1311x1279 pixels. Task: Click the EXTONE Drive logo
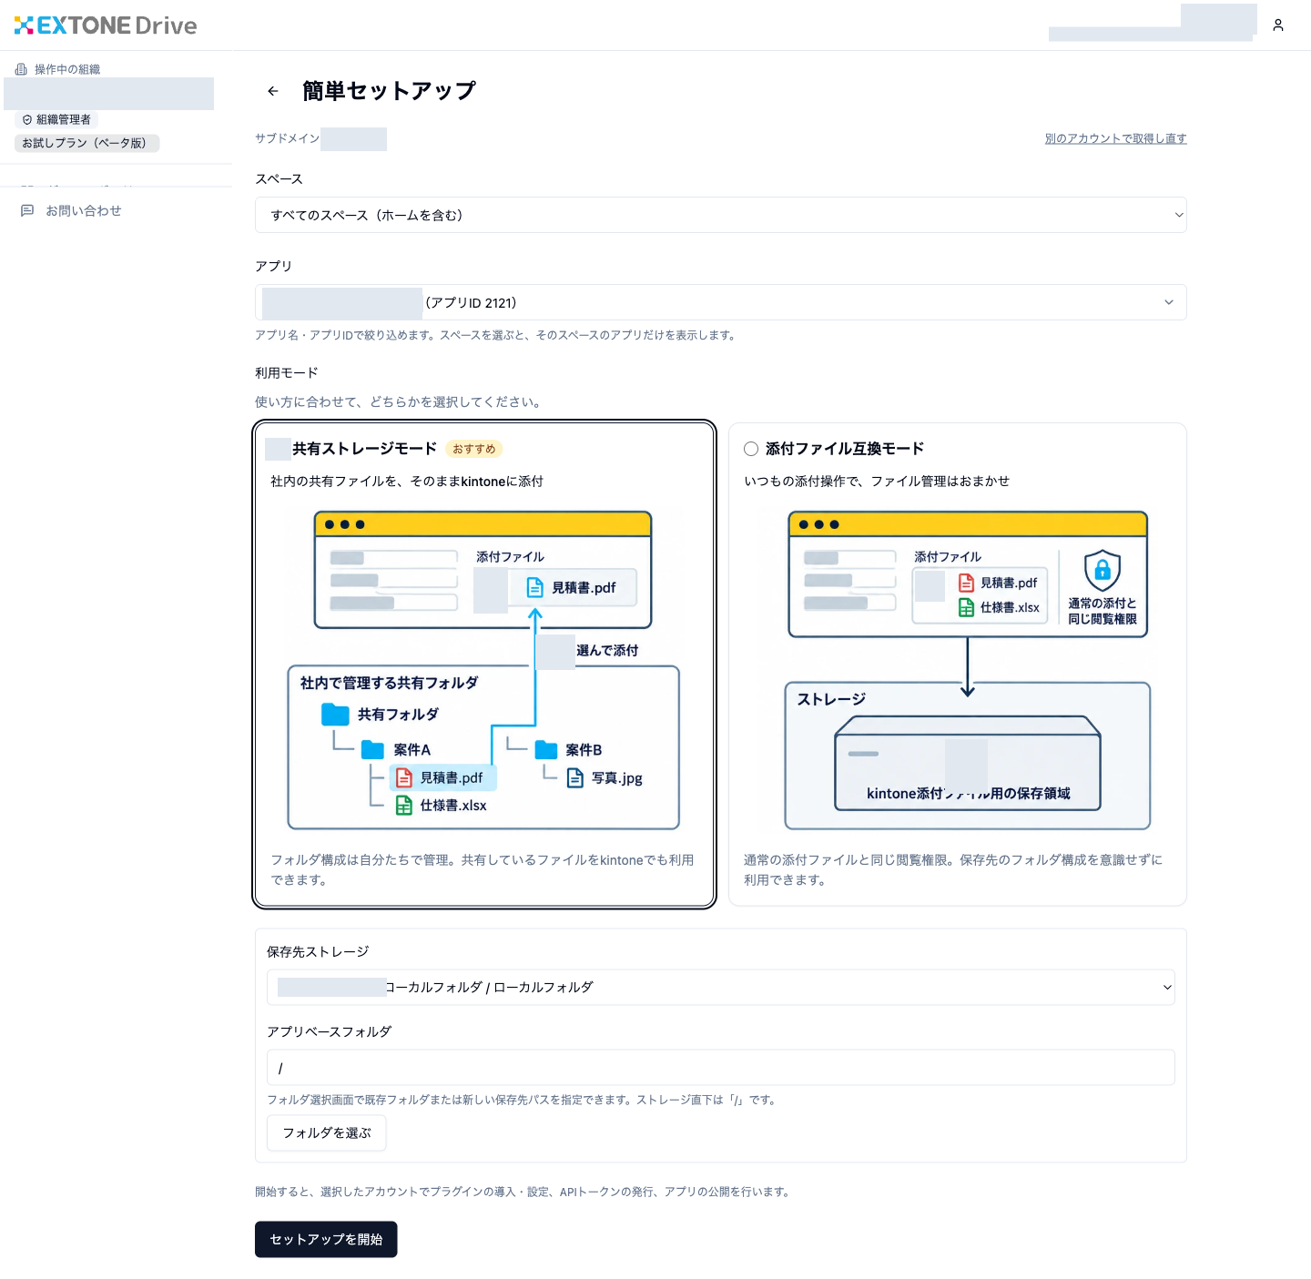(x=106, y=25)
